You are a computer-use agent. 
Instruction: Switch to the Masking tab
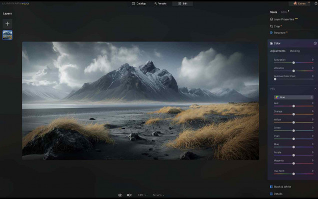click(x=294, y=51)
